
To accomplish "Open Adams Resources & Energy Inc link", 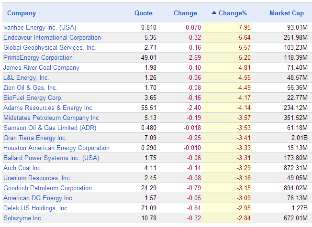I will coord(48,108).
